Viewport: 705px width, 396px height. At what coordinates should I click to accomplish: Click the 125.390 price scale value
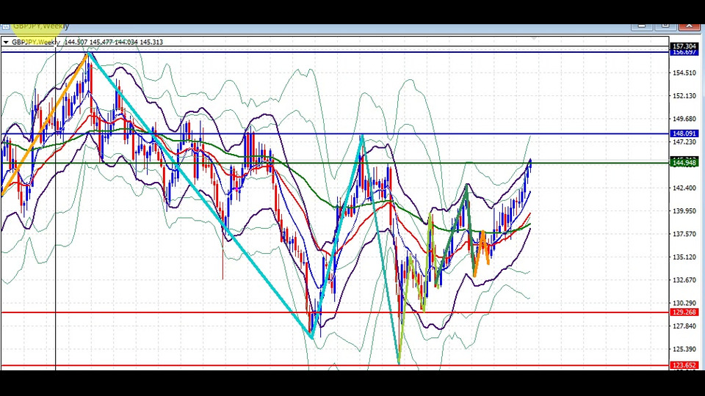684,349
